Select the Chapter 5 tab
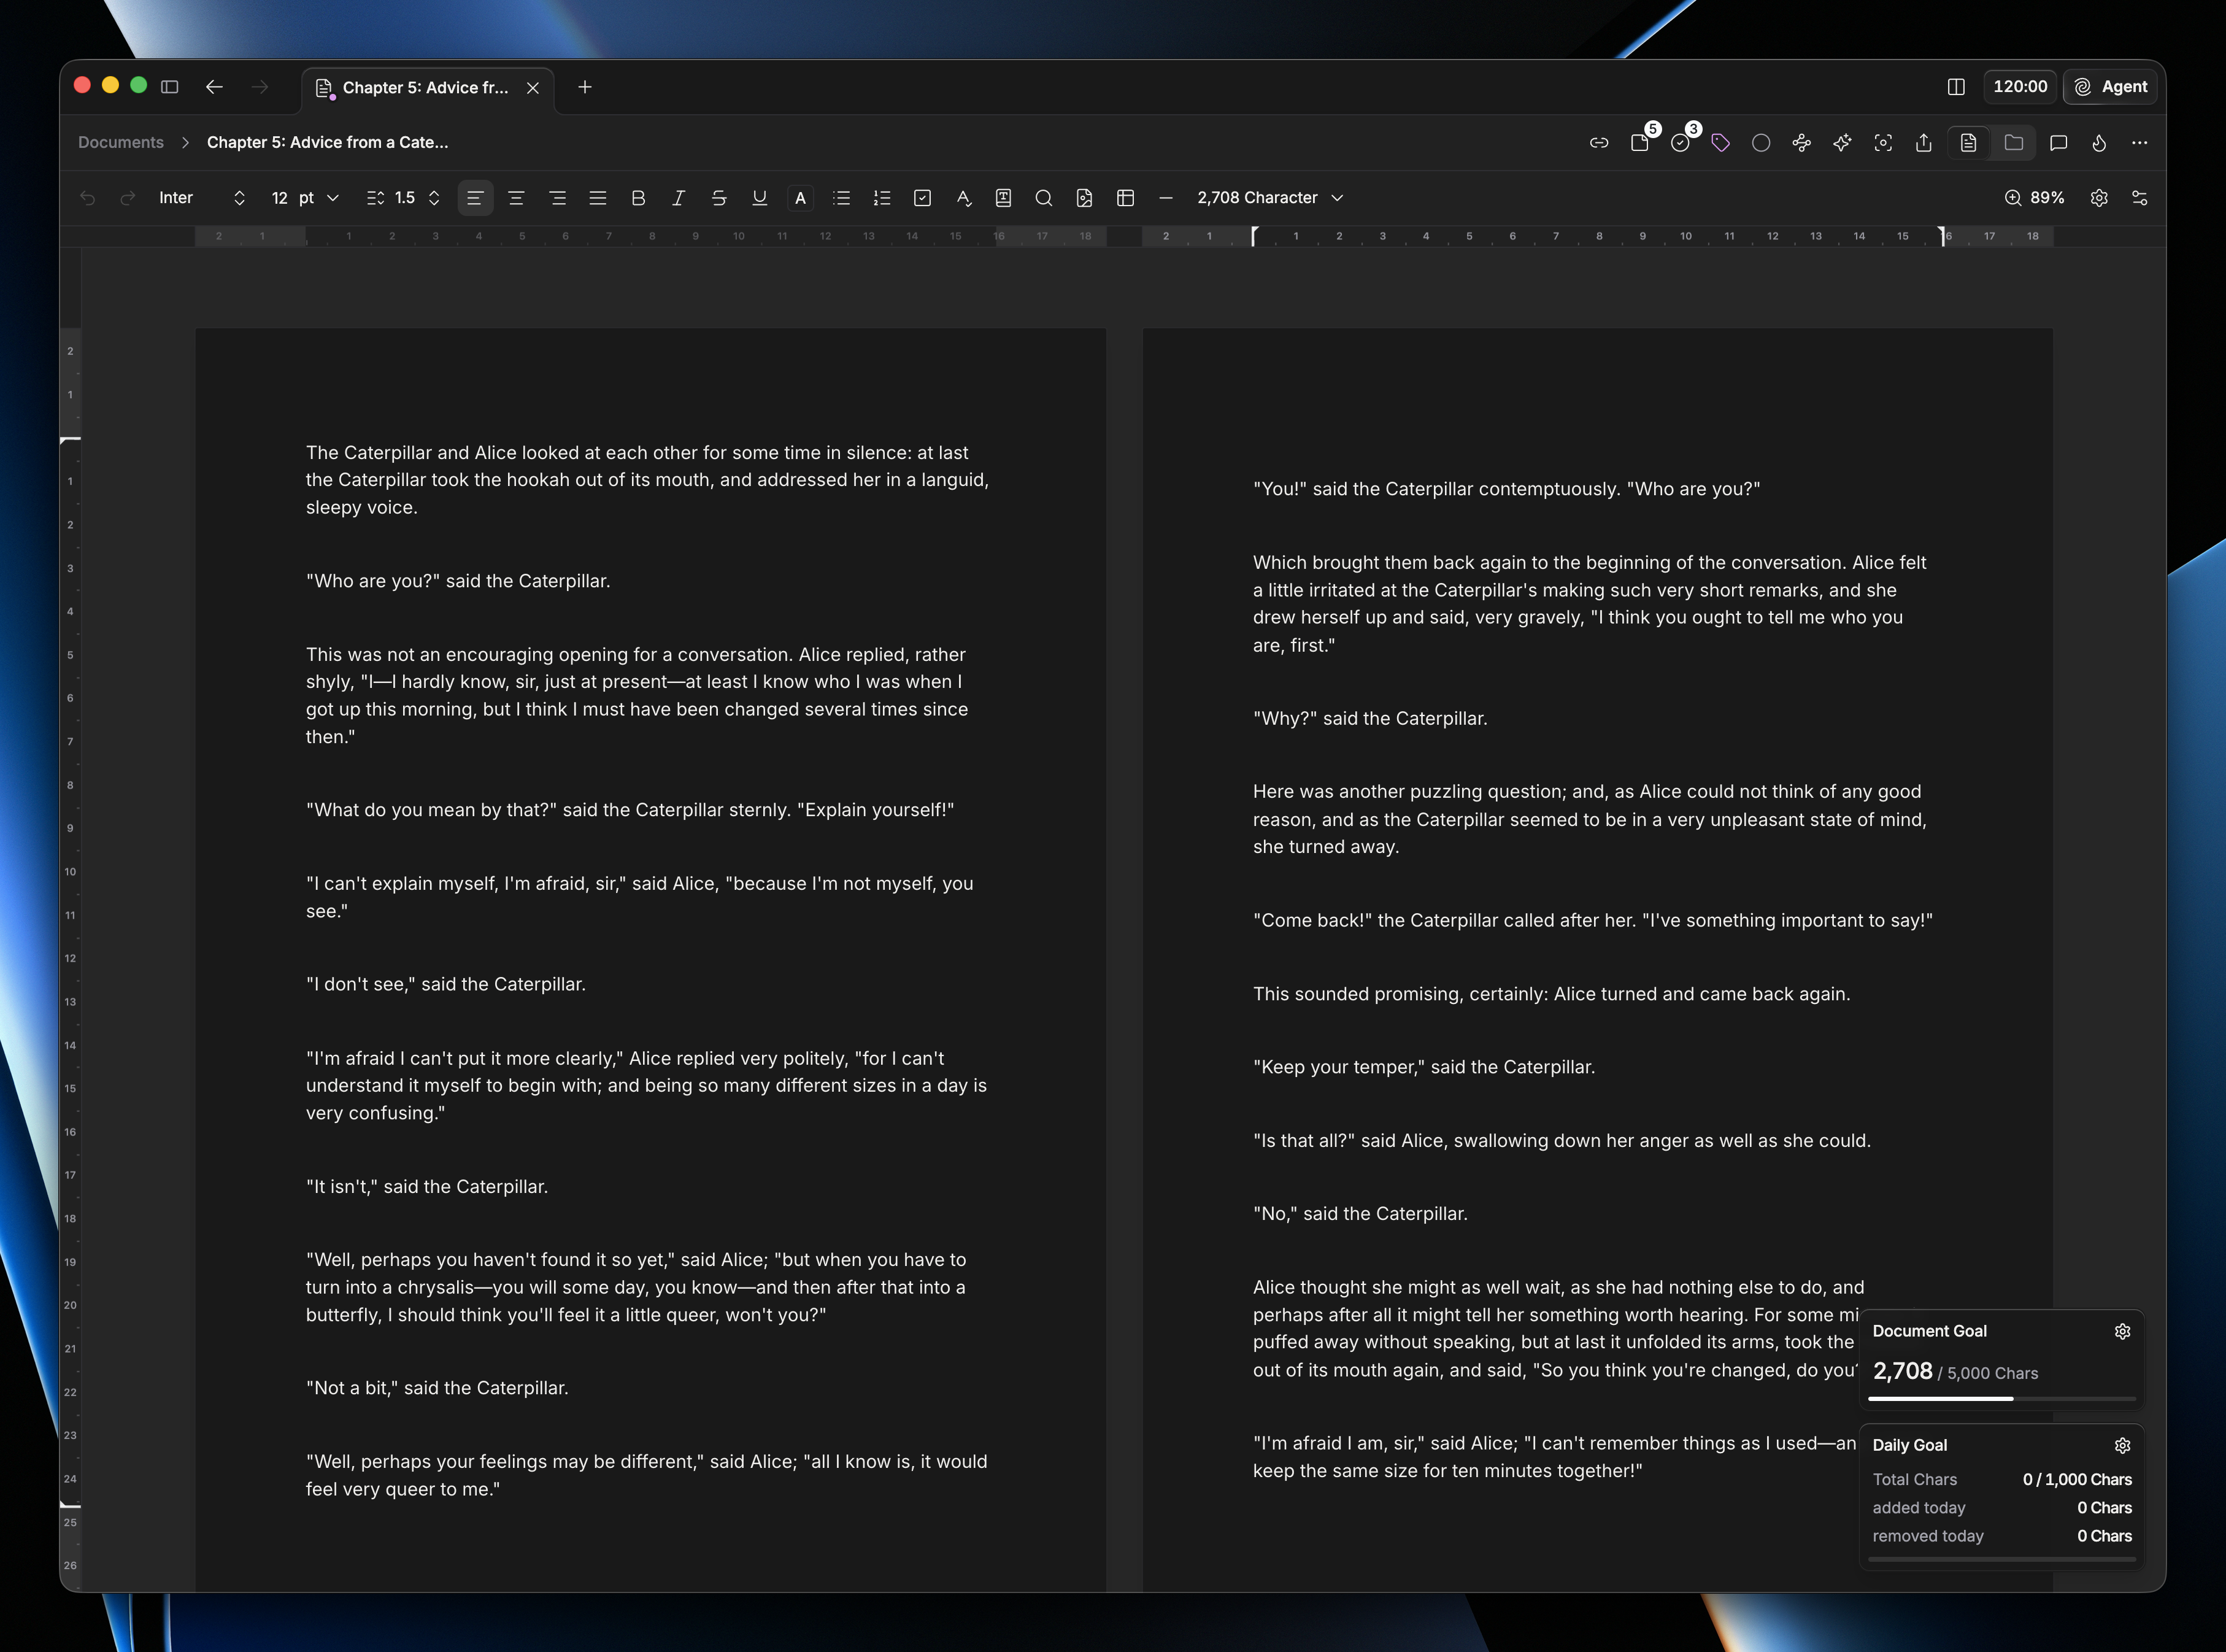The height and width of the screenshot is (1652, 2226). 427,88
